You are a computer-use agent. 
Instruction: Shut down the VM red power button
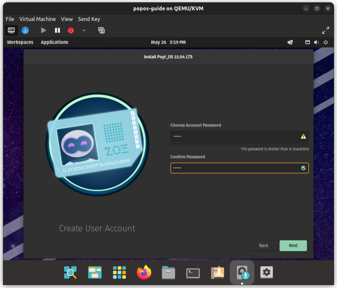[x=71, y=30]
